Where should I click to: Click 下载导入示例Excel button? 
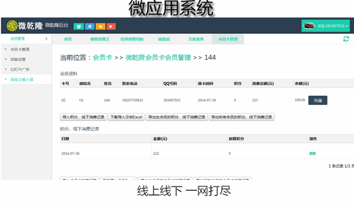click(126, 117)
